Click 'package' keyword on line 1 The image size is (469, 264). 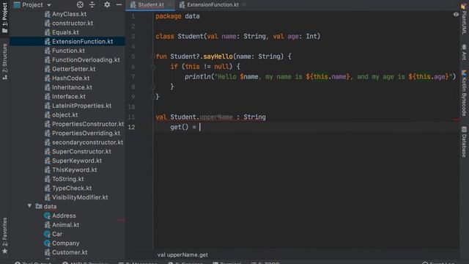pos(169,16)
